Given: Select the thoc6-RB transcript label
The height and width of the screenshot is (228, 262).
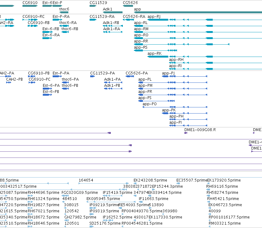Looking at the screenshot, I should (x=70, y=29).
